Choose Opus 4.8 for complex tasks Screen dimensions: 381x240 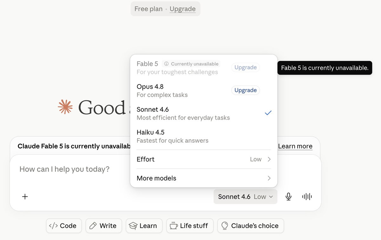pyautogui.click(x=181, y=90)
